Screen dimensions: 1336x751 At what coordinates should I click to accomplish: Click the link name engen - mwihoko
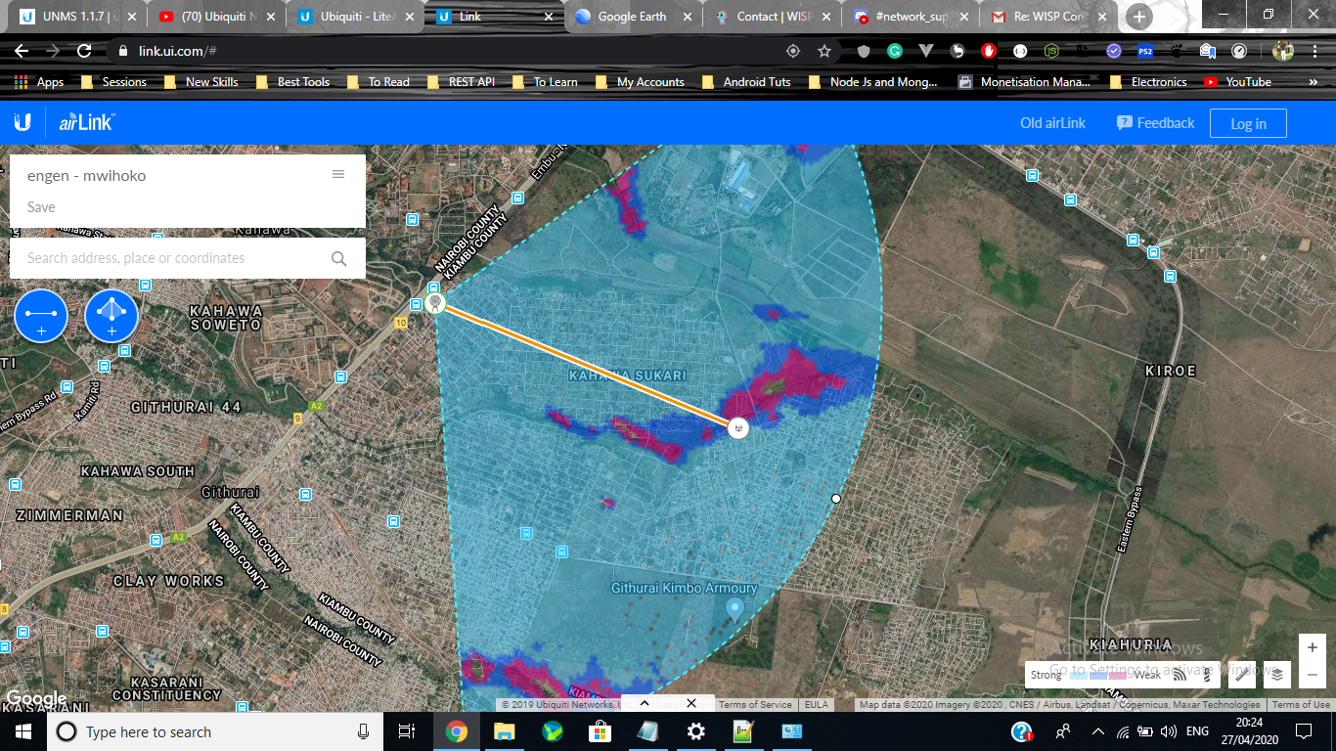[87, 176]
